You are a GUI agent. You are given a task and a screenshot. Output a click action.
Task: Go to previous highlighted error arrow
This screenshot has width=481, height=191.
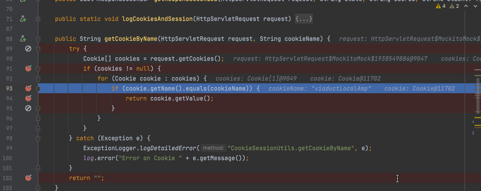466,6
